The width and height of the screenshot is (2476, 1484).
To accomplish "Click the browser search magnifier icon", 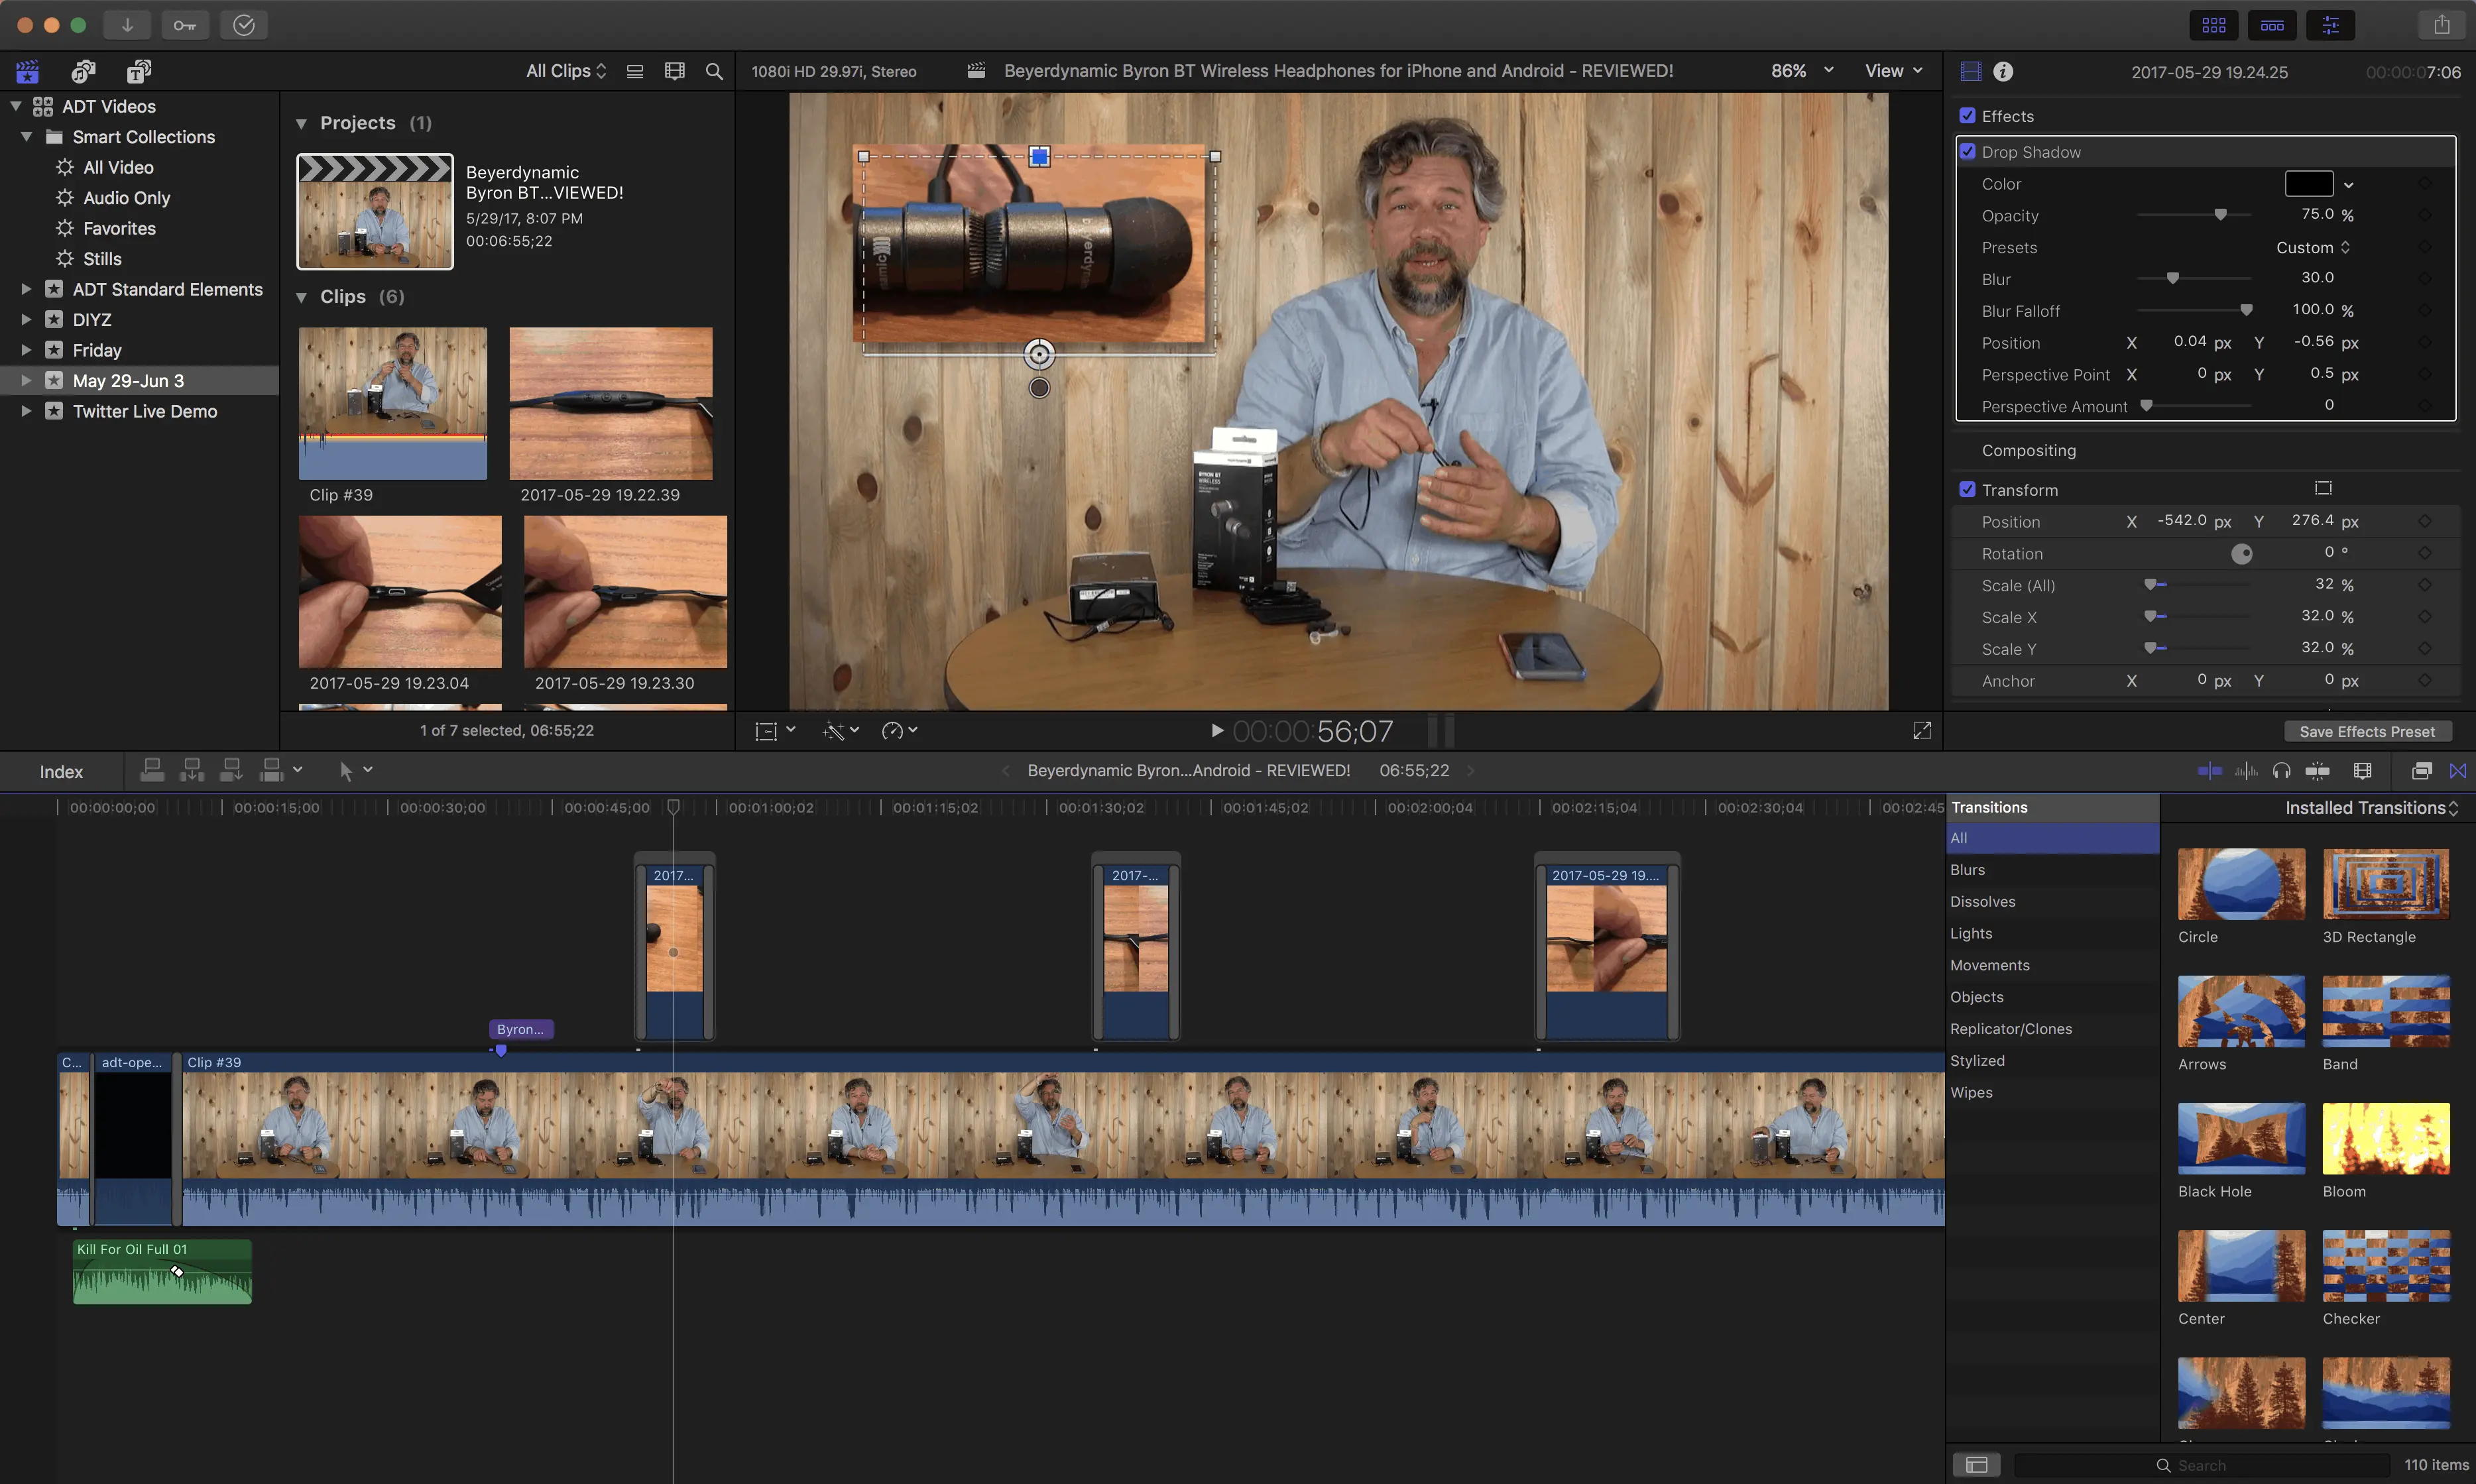I will (714, 71).
